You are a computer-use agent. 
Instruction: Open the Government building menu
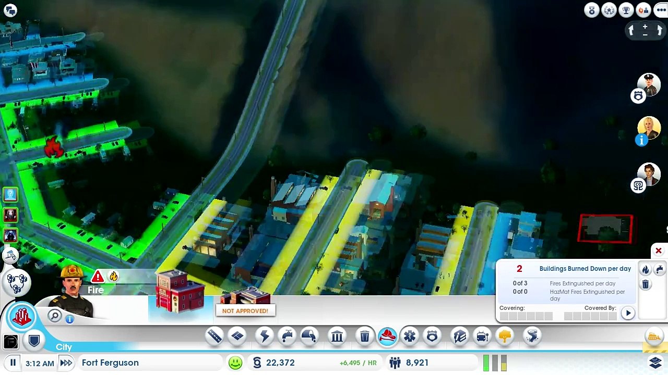point(337,336)
